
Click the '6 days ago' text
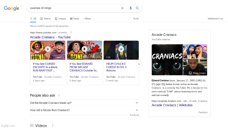pos(75,81)
